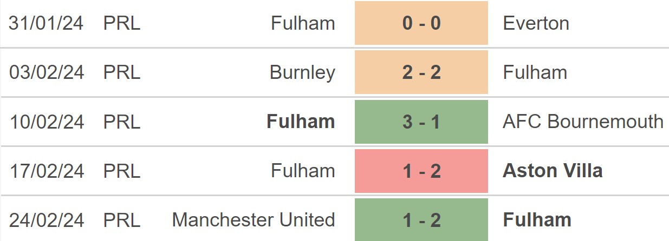
Task: Select AFC Bournemouth team name
Action: pos(583,122)
